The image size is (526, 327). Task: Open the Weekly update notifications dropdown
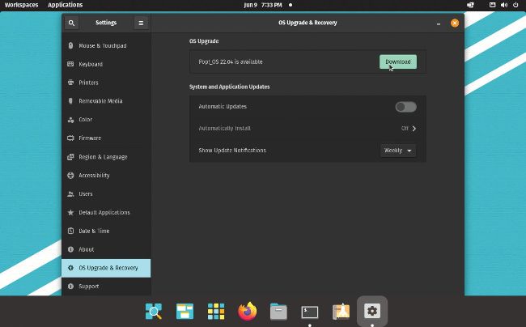coord(398,151)
